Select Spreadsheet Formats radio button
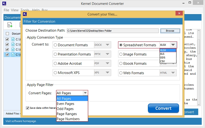This screenshot has width=205, height=128. (121, 45)
